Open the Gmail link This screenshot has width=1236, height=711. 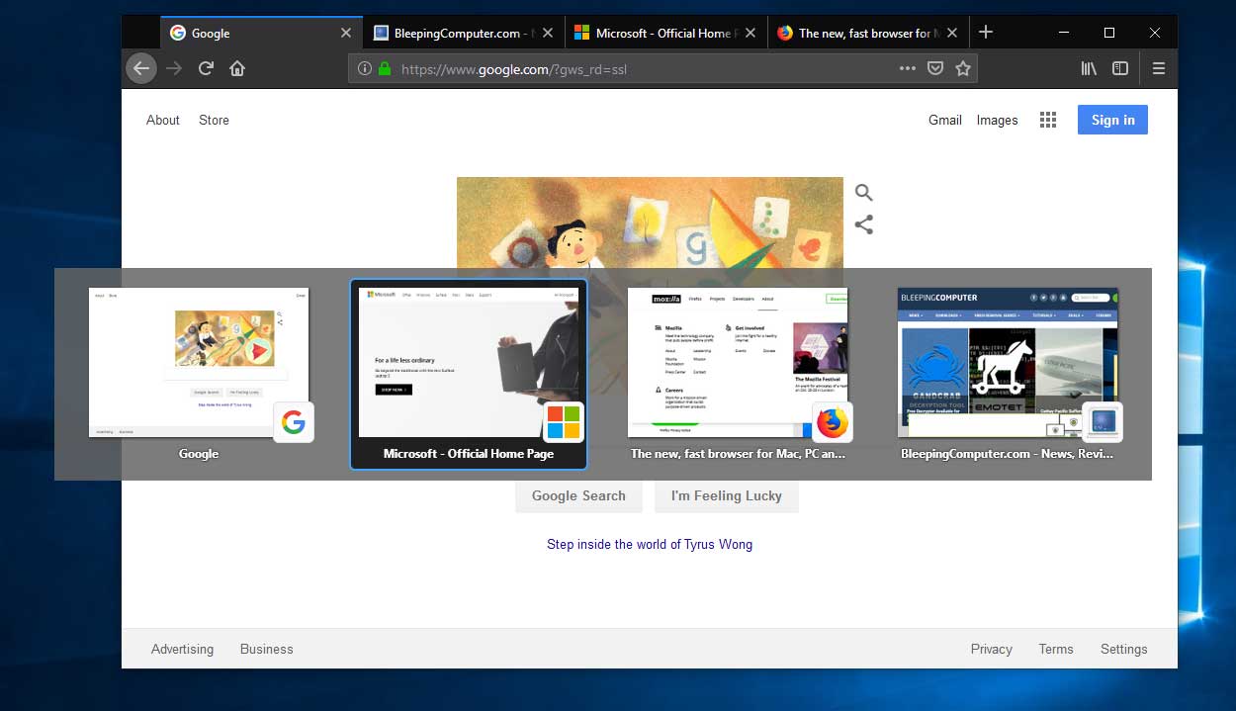click(945, 120)
